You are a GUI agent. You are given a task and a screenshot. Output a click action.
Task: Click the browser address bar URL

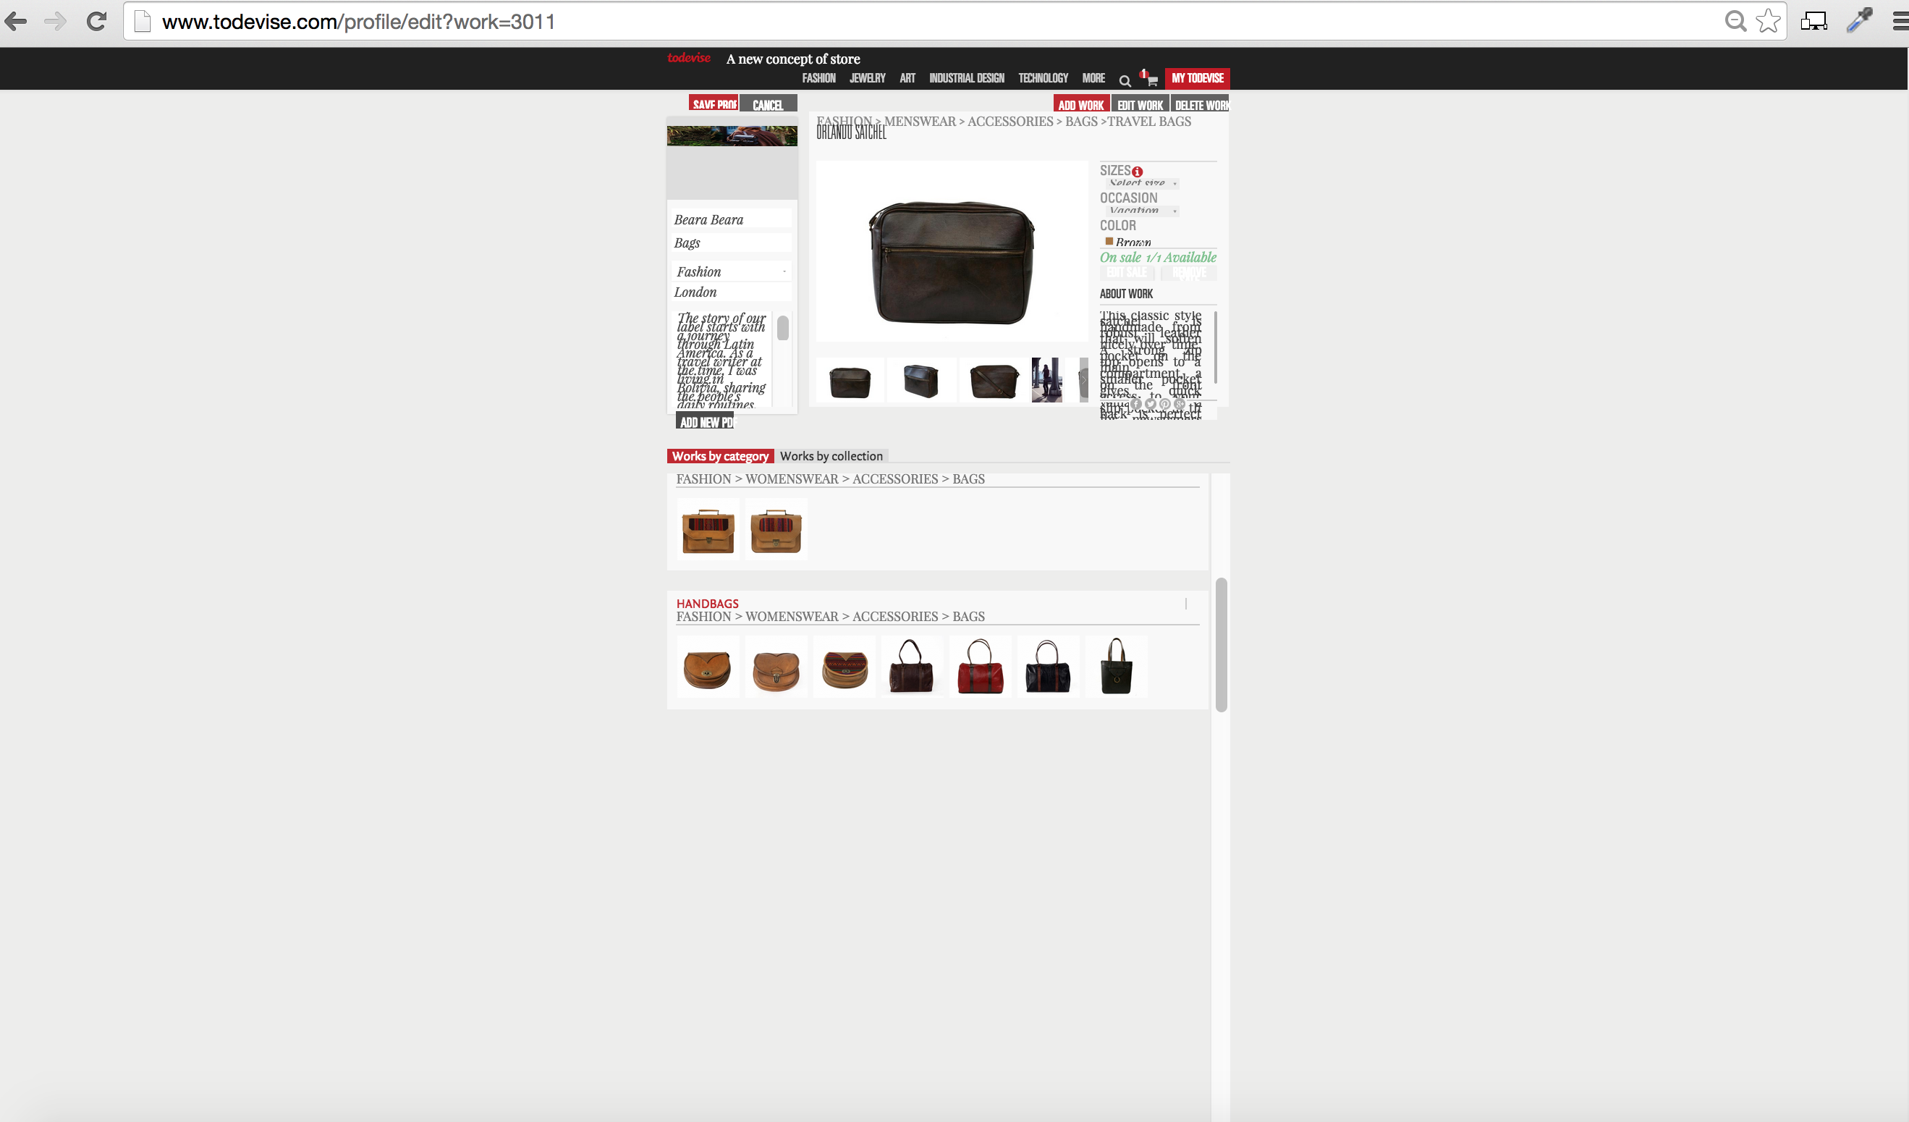pos(358,21)
